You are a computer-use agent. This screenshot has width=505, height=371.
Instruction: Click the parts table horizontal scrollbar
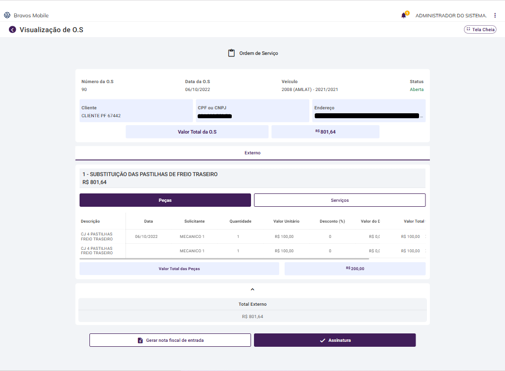(224, 259)
